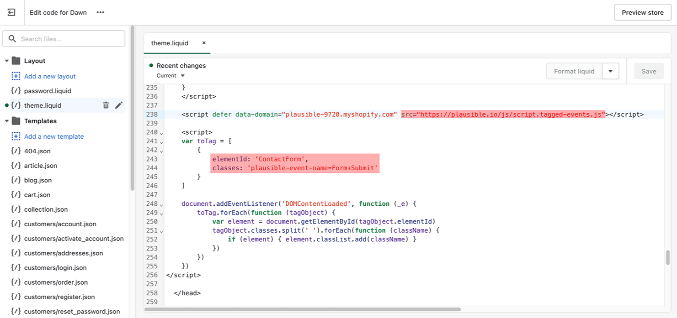The image size is (677, 318).
Task: Click the Preview store button
Action: (642, 12)
